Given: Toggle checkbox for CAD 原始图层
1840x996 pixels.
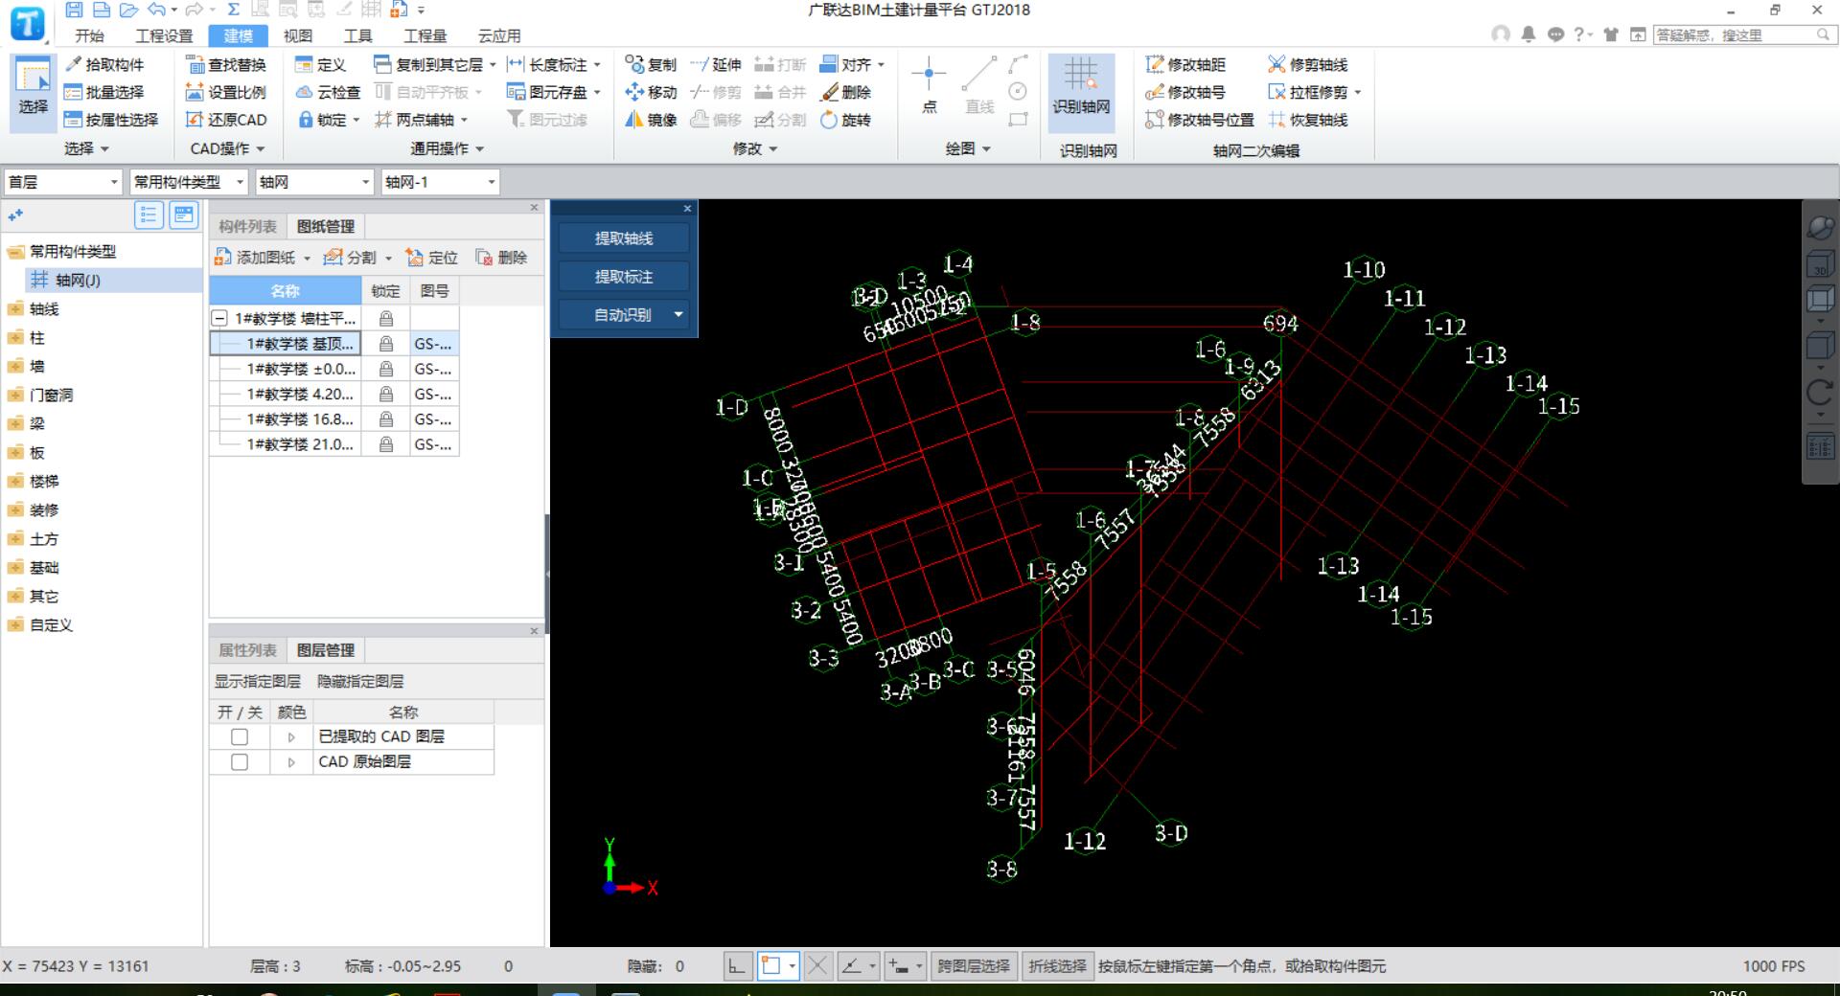Looking at the screenshot, I should click(240, 762).
